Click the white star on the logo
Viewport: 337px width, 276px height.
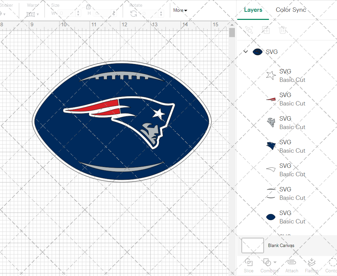158,114
